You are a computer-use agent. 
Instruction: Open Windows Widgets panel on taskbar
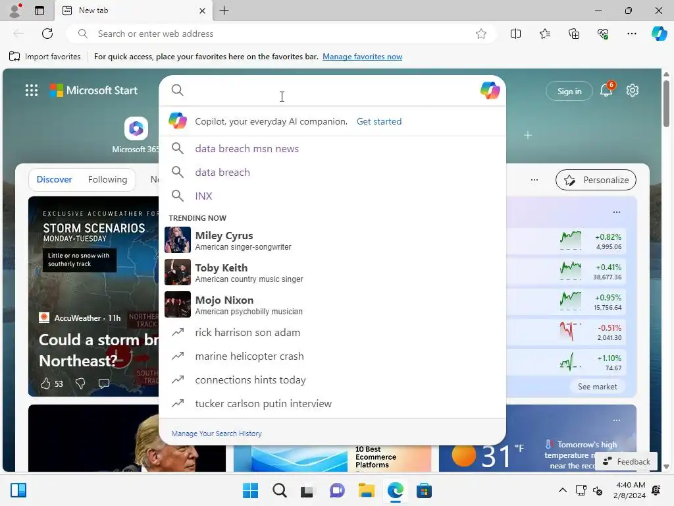18,490
